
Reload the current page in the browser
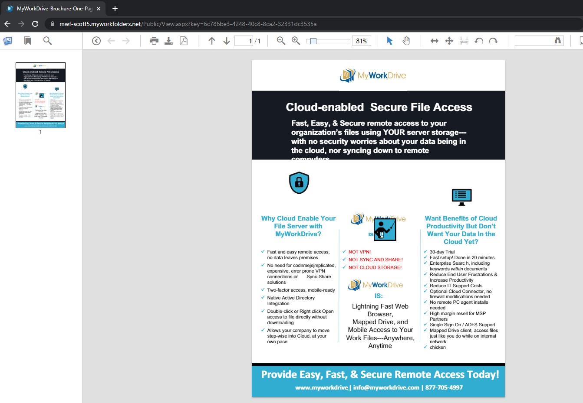coord(35,24)
